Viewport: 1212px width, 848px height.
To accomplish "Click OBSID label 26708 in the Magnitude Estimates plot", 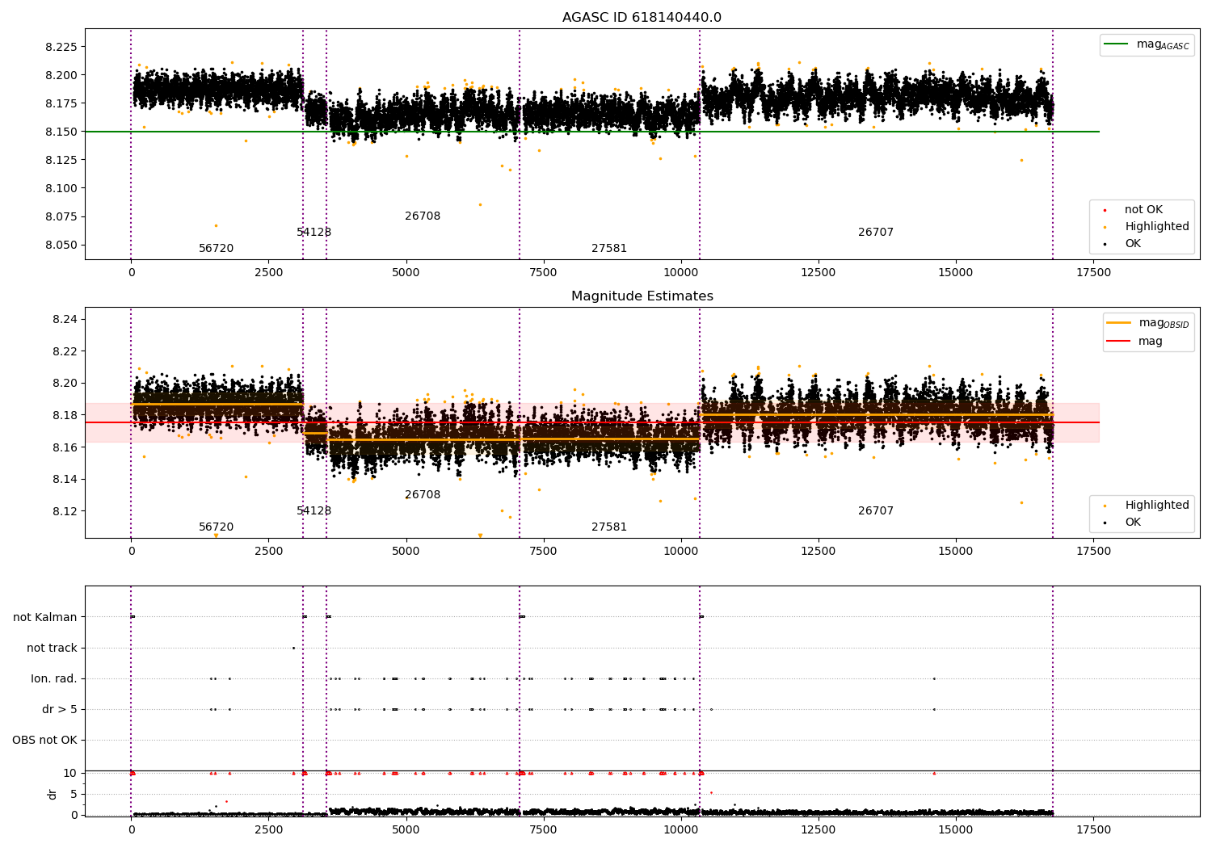I will click(423, 495).
